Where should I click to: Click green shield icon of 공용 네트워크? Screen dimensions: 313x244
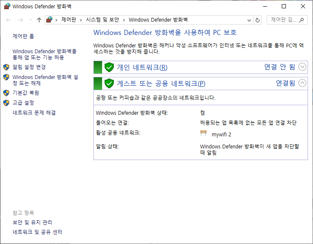click(109, 84)
